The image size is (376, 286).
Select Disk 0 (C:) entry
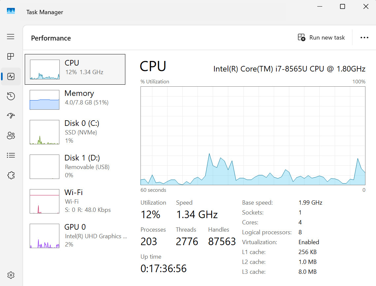tap(75, 132)
